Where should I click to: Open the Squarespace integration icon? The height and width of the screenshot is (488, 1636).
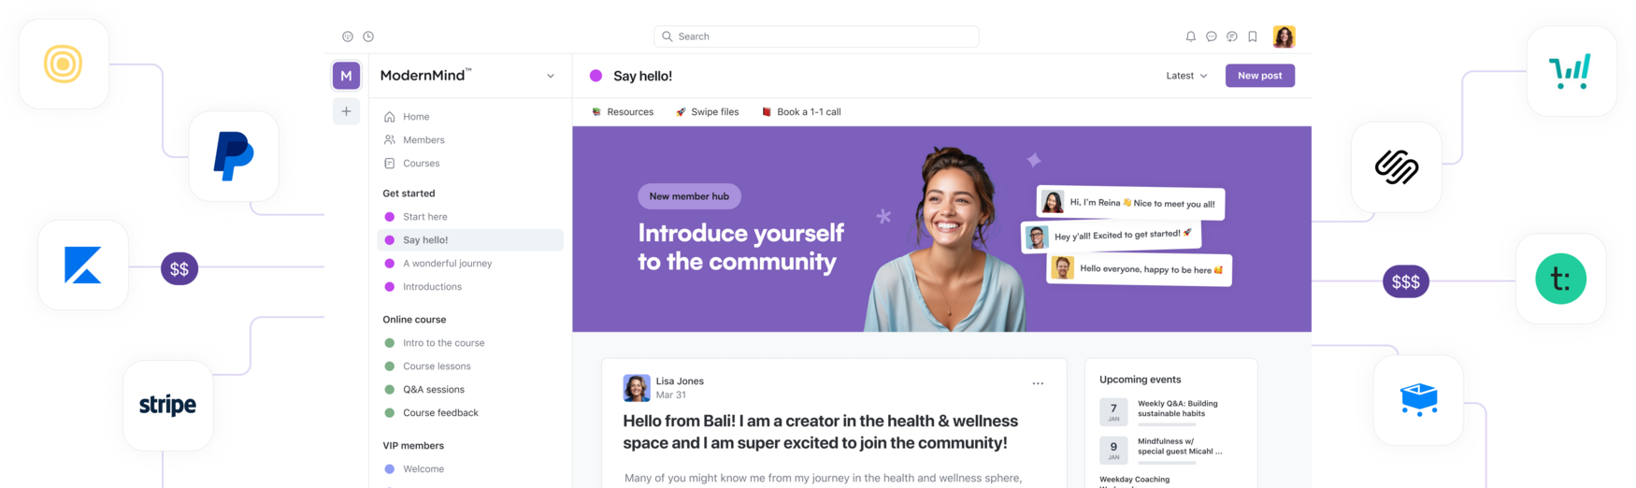click(x=1397, y=167)
